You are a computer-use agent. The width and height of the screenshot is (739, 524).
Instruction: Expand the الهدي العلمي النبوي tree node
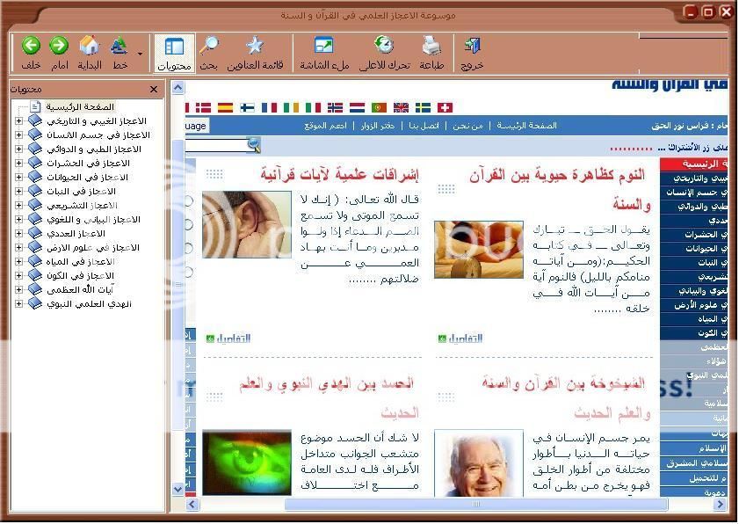(18, 304)
